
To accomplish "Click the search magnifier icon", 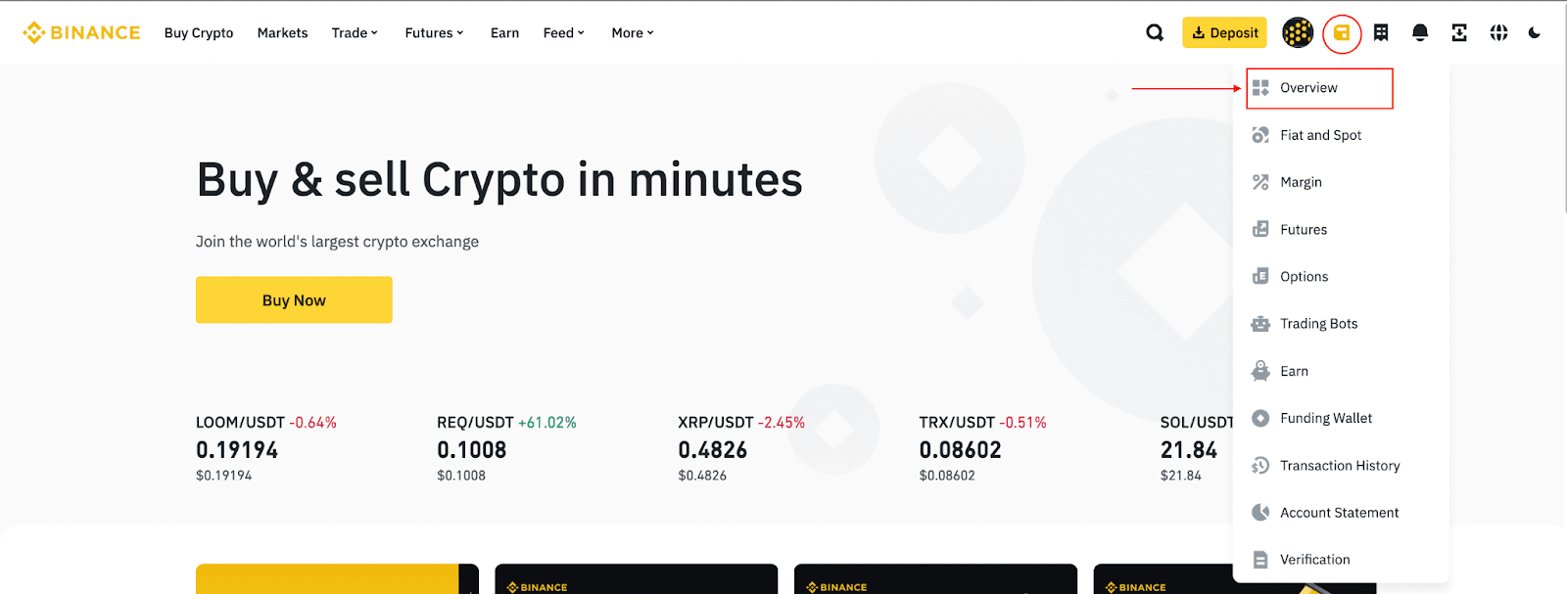I will pyautogui.click(x=1155, y=33).
